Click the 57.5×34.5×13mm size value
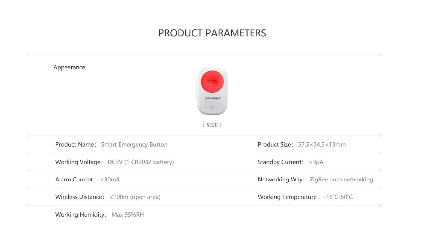The image size is (427, 238). pyautogui.click(x=322, y=145)
